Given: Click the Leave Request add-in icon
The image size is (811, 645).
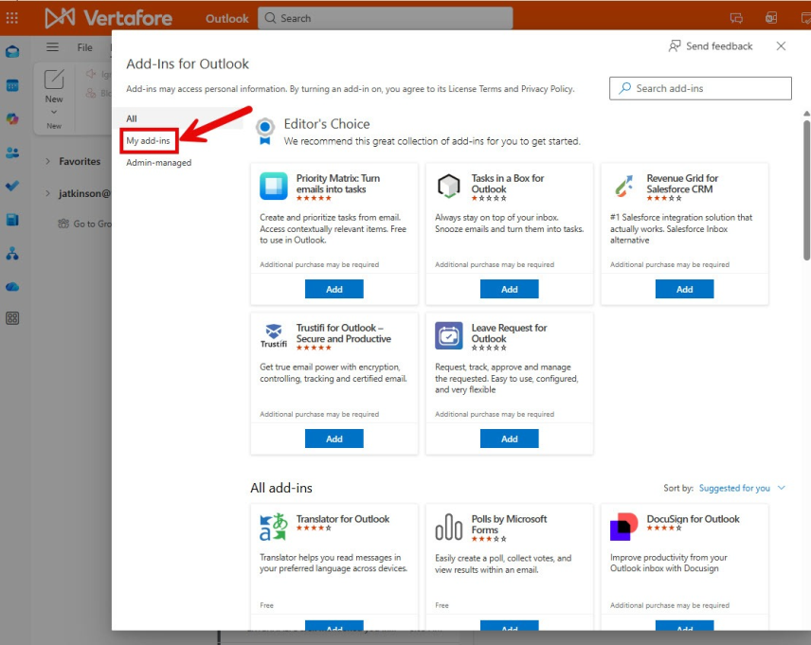Looking at the screenshot, I should click(x=449, y=336).
